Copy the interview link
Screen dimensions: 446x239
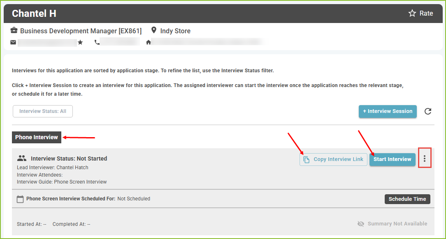pyautogui.click(x=333, y=159)
